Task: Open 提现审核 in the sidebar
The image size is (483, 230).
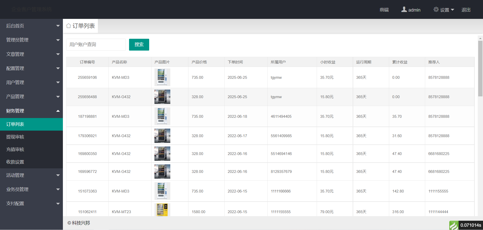Action: pos(15,137)
